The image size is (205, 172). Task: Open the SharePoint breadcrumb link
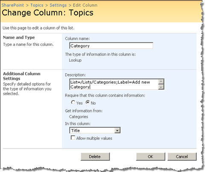[13, 5]
